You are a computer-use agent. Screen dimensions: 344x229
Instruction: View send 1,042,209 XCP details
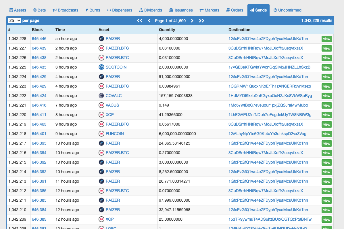point(326,219)
